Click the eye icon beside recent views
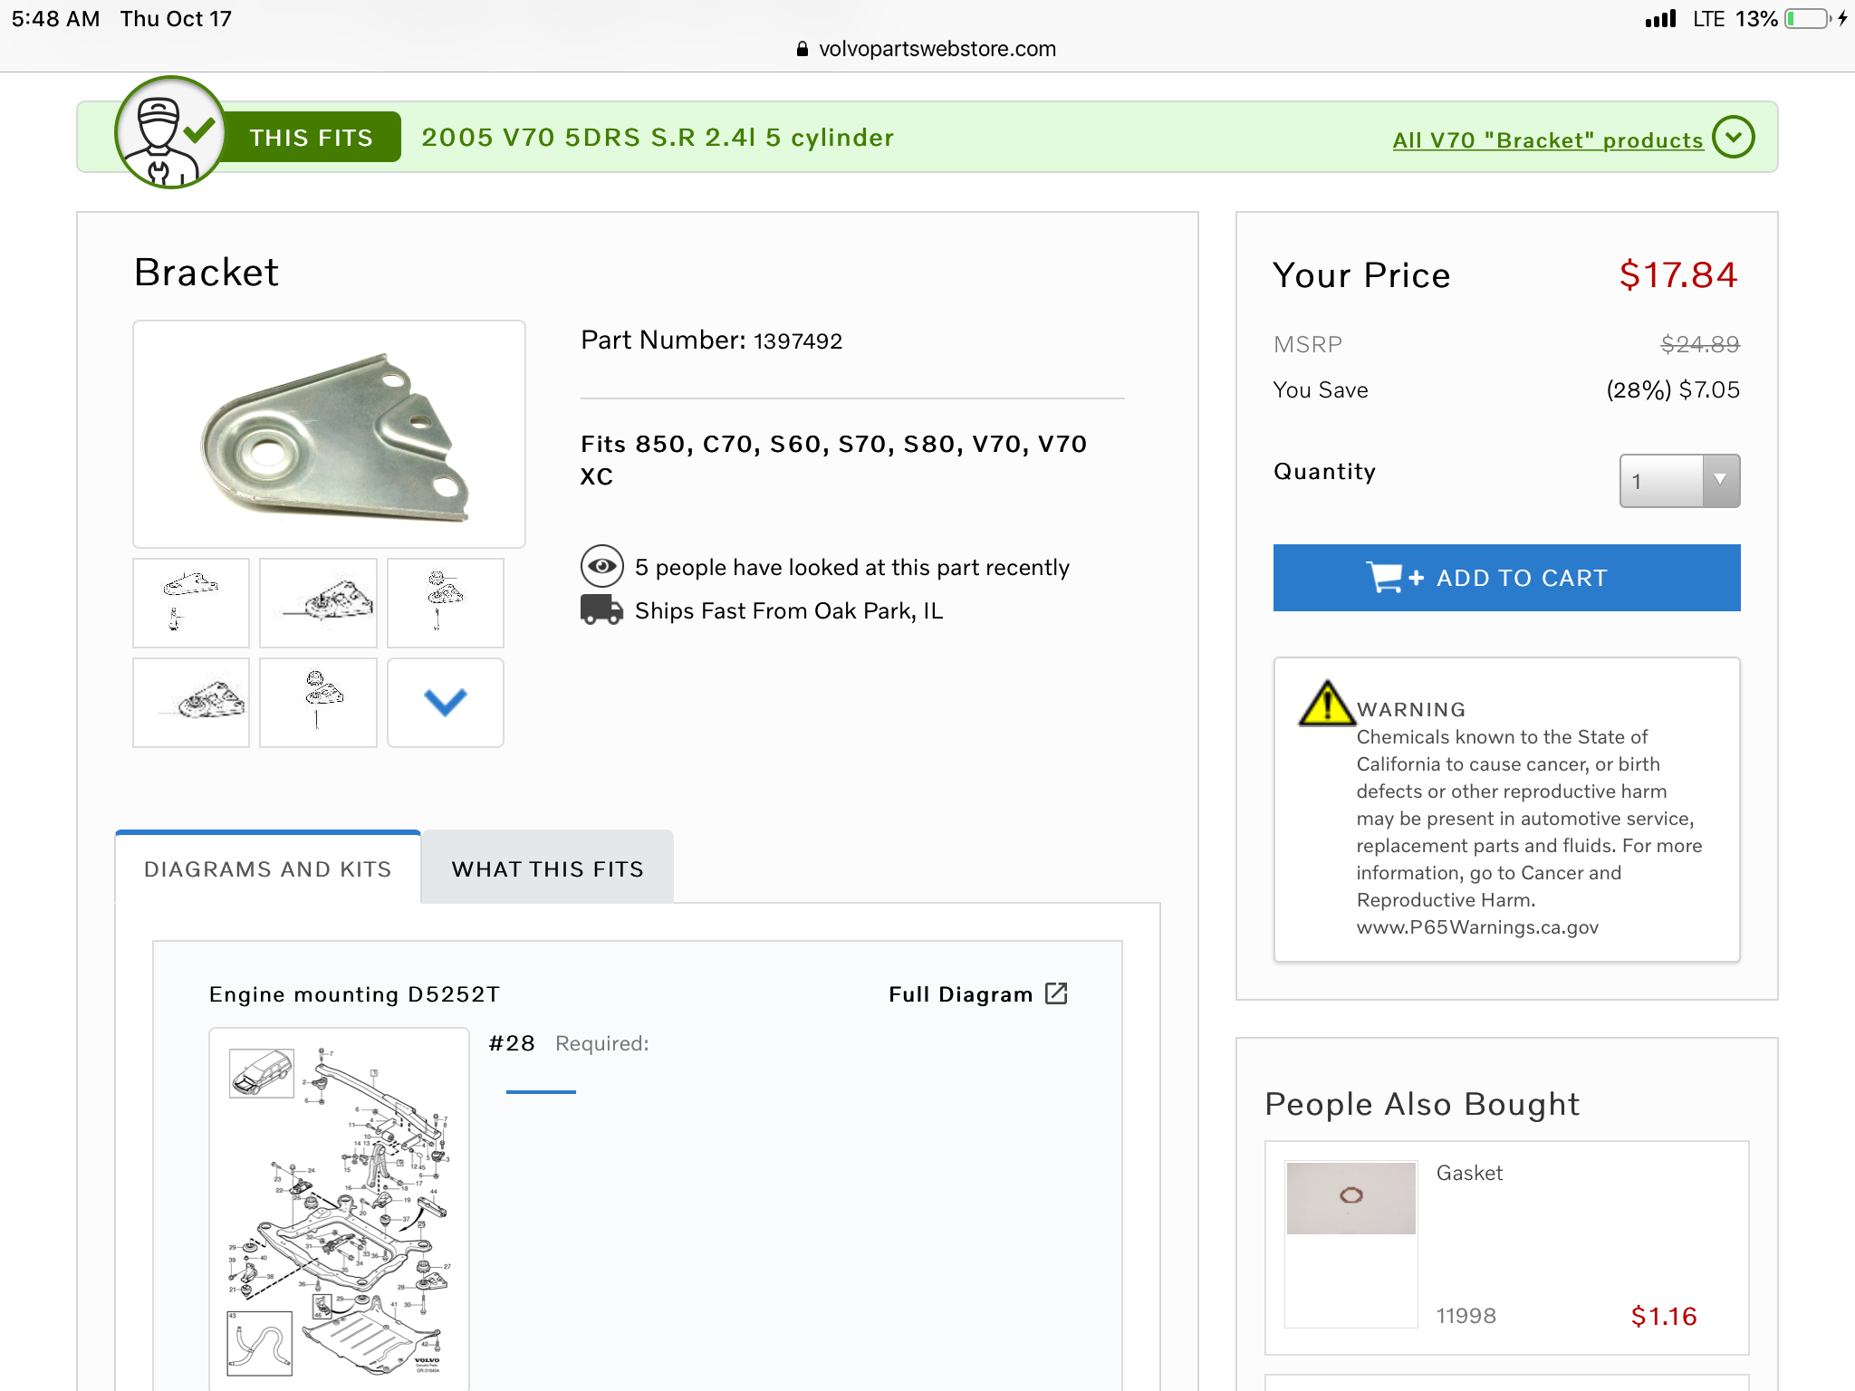 601,567
